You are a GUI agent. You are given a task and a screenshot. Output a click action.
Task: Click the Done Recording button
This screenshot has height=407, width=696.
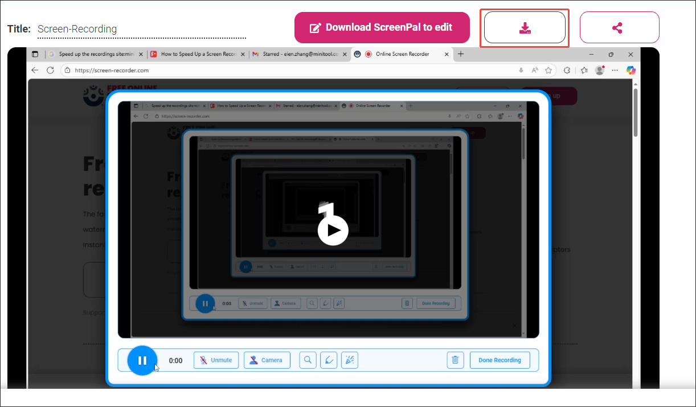coord(500,360)
